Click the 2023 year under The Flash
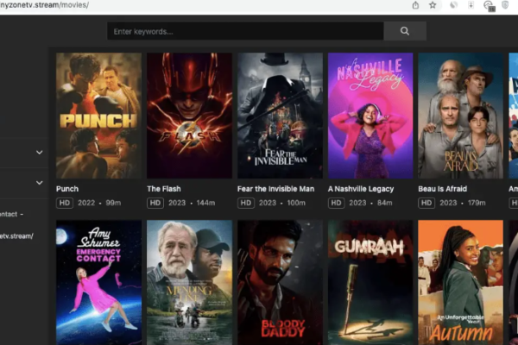 click(x=177, y=203)
